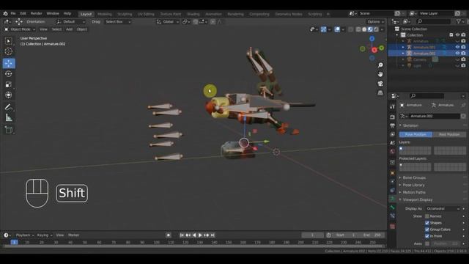This screenshot has height=264, width=469.
Task: Click the blue Z axis on navigation gizmo
Action: point(372,39)
